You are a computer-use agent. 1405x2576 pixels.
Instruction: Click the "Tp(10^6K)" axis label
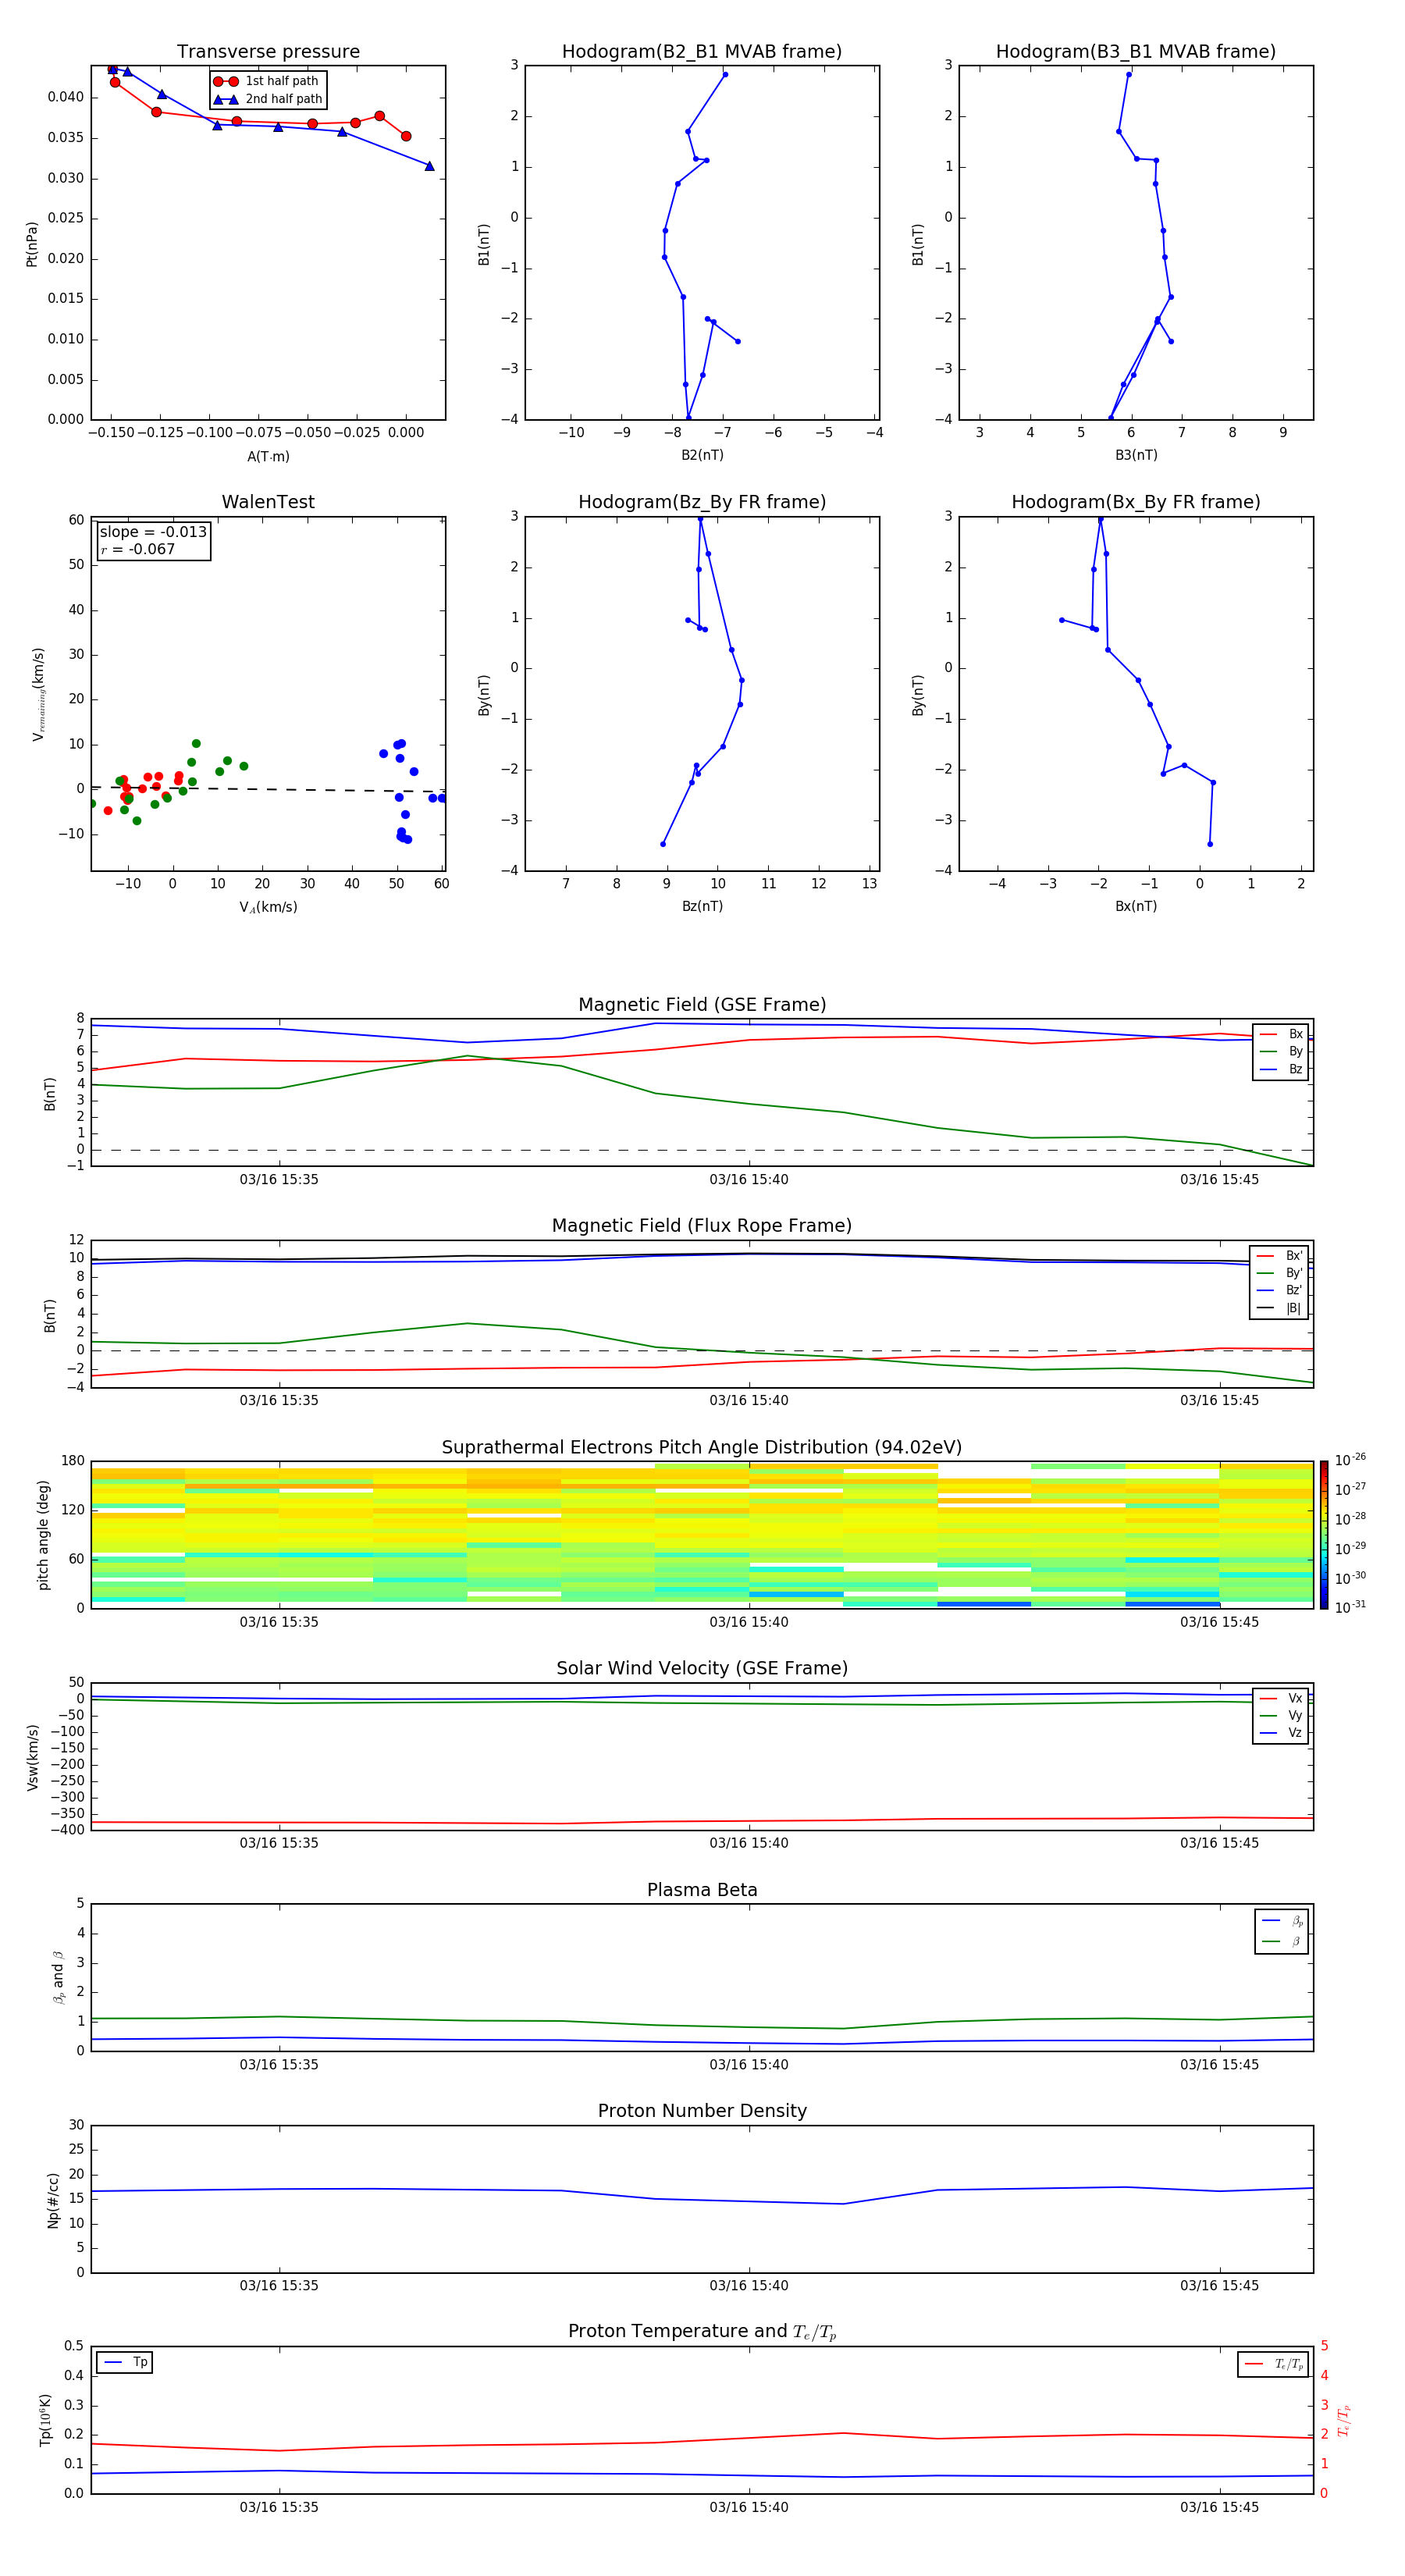tap(44, 2420)
